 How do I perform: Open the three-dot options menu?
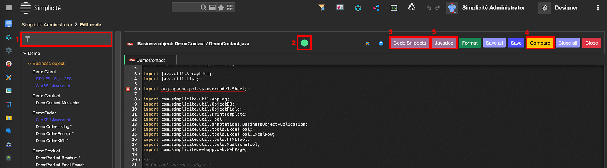(598, 8)
